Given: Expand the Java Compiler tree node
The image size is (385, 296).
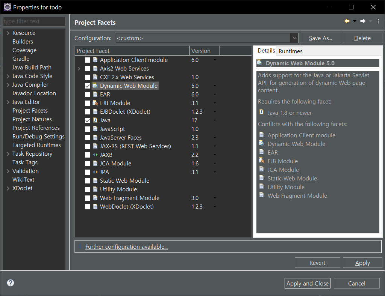Looking at the screenshot, I should 8,84.
